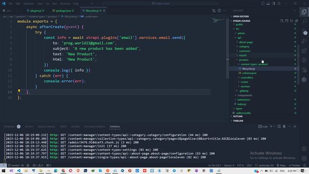Screen dimensions: 309x174
Task: Click the lightbulb code action on line 14
Action: point(19,91)
